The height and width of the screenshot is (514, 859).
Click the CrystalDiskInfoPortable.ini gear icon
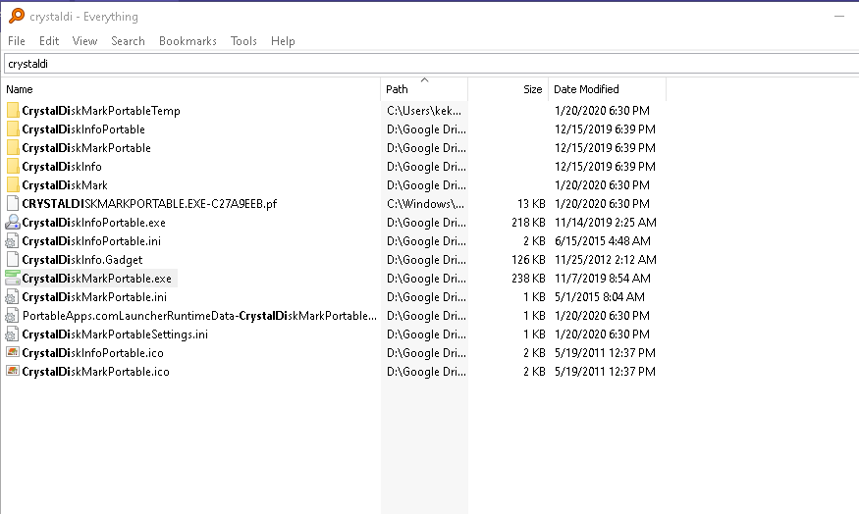point(13,241)
